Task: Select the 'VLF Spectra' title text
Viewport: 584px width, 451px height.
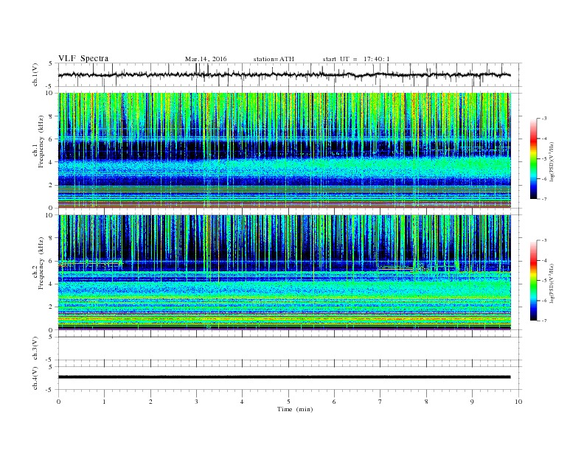Action: [83, 58]
